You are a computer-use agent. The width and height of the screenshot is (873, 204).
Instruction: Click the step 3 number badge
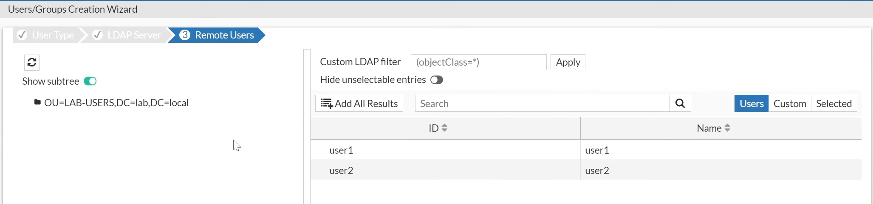coord(185,35)
